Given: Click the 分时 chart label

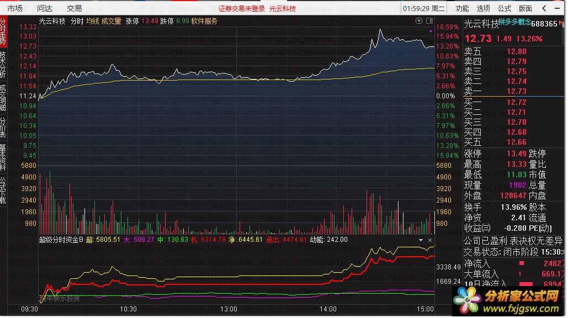Looking at the screenshot, I should point(77,22).
